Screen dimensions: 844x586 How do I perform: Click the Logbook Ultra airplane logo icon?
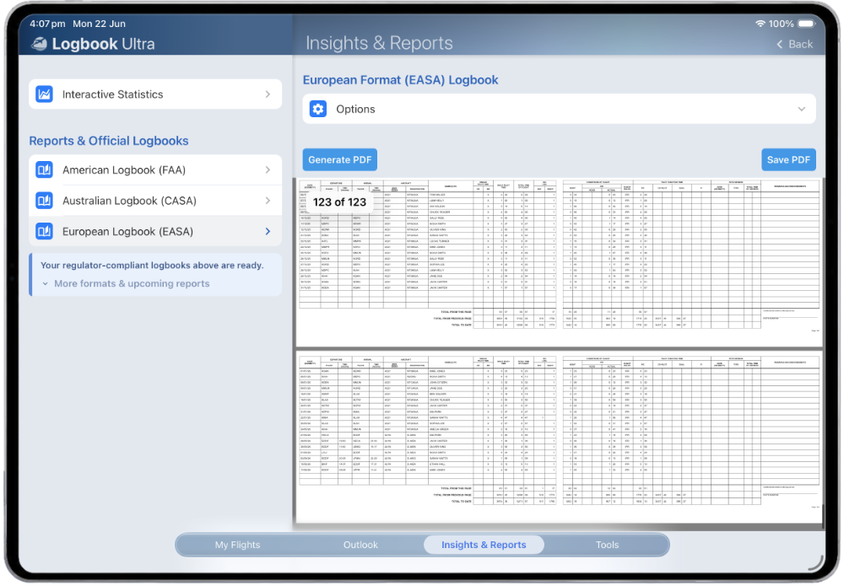click(39, 44)
